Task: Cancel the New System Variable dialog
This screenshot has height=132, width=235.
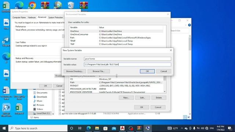Action: [163, 71]
